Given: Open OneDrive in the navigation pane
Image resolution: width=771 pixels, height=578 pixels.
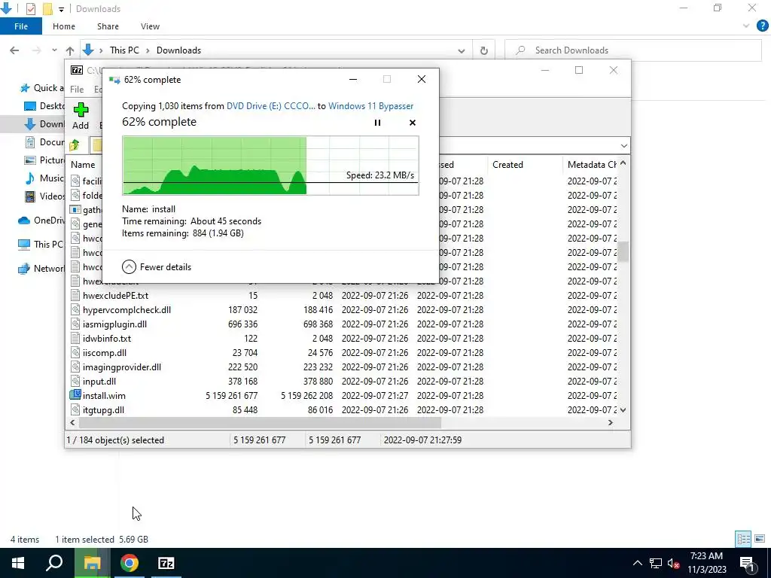Looking at the screenshot, I should point(41,221).
